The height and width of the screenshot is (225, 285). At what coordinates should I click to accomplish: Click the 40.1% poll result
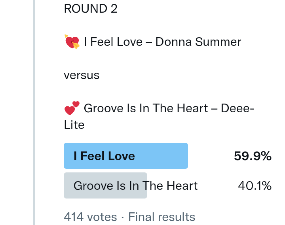tap(255, 185)
